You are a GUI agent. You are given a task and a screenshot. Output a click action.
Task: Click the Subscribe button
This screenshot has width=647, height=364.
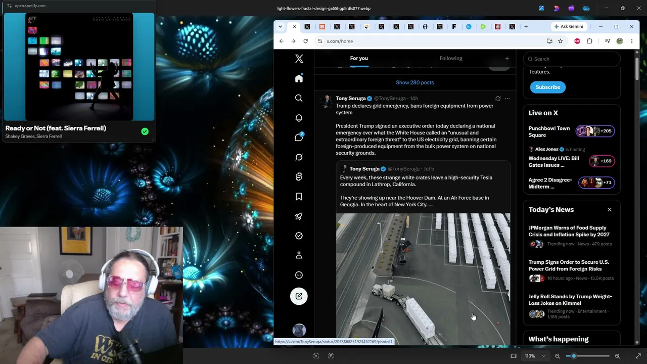click(x=548, y=87)
